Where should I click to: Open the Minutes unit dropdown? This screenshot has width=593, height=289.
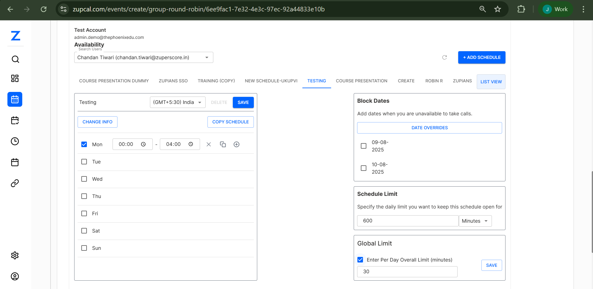click(x=475, y=221)
